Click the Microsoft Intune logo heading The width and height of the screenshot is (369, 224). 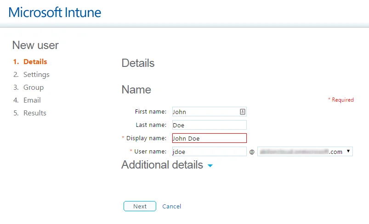55,12
